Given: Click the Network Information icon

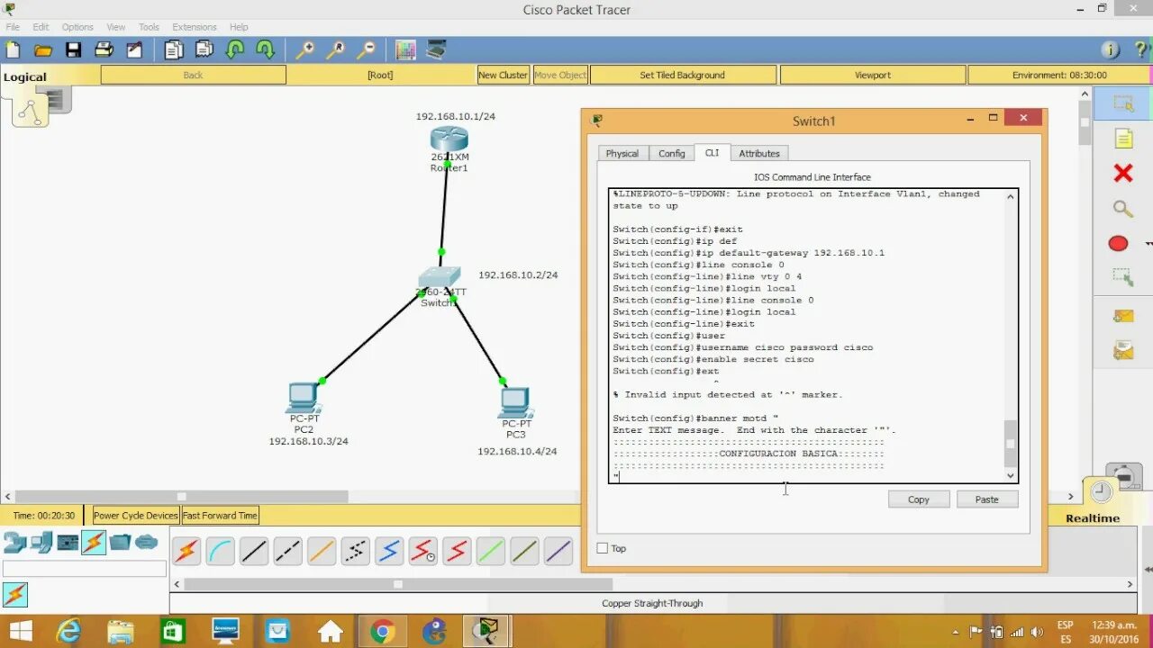Looking at the screenshot, I should point(1111,49).
